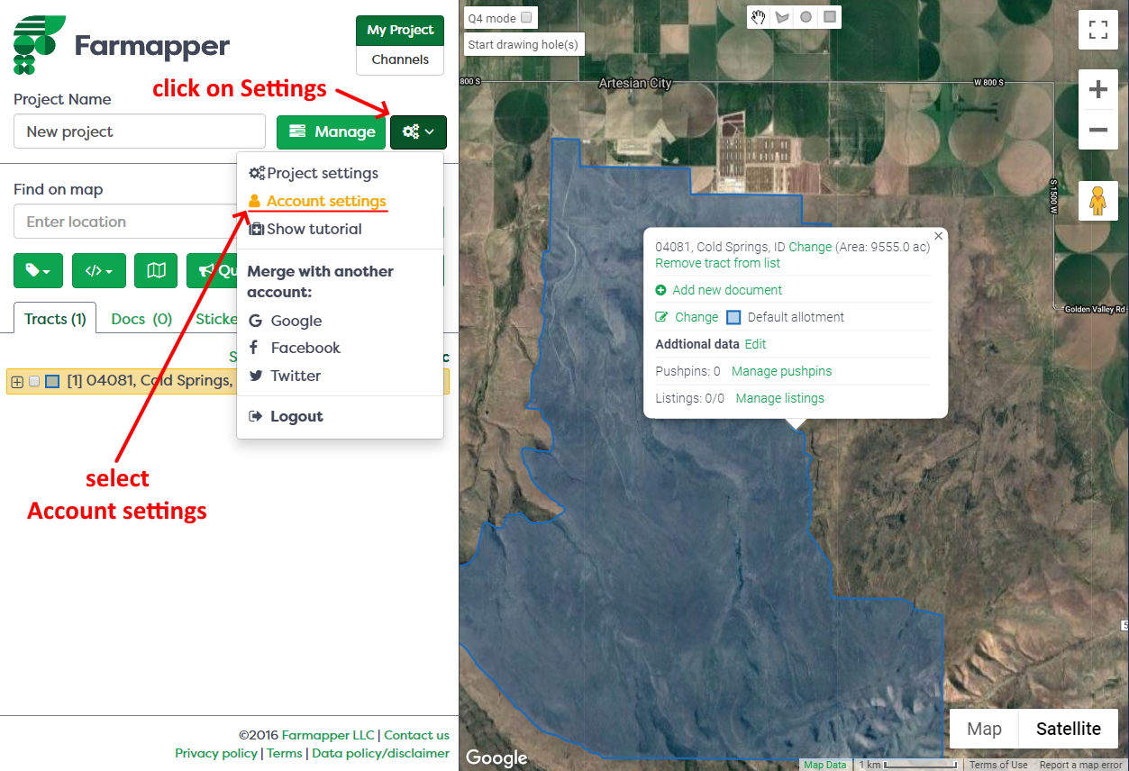Close the tract info popup
Screen dimensions: 1129x771
click(938, 236)
